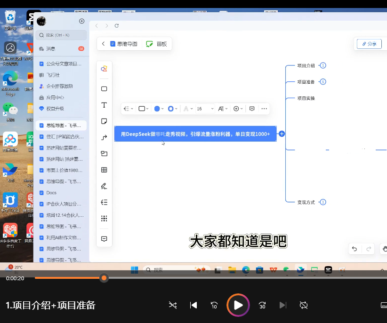Click the orange video progress knob

(104, 278)
